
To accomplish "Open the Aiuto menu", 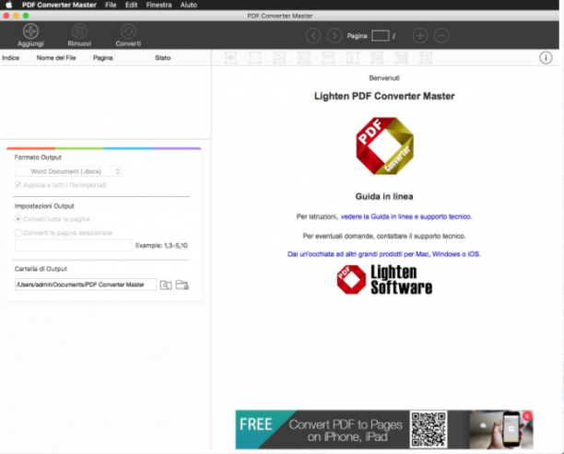I will click(189, 5).
